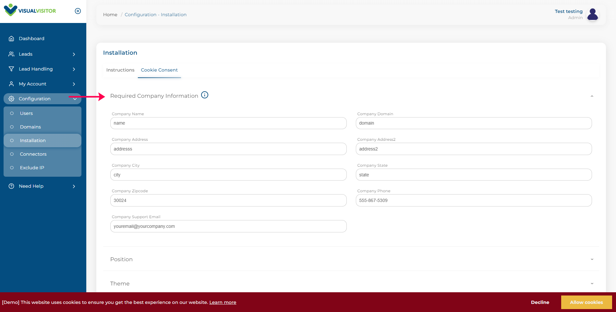Select Installation in the sidebar
This screenshot has height=312, width=616.
(x=42, y=140)
